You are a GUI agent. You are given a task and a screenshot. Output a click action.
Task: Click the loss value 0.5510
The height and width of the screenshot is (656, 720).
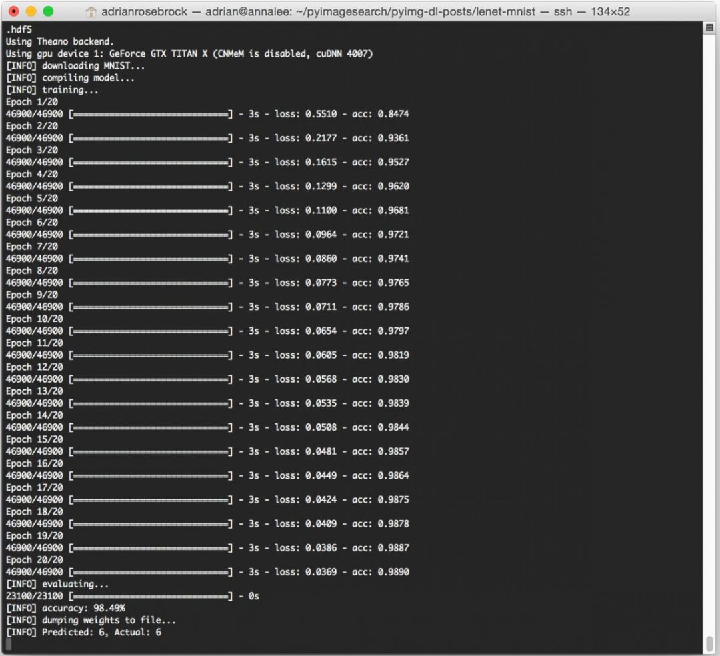coord(321,114)
